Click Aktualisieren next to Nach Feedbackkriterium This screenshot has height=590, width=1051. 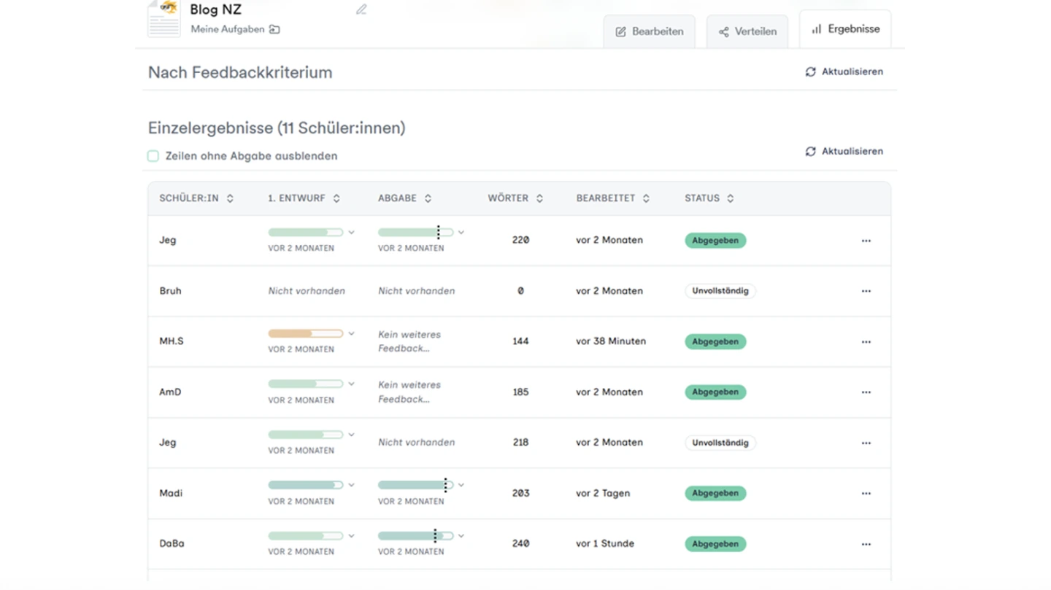coord(844,71)
